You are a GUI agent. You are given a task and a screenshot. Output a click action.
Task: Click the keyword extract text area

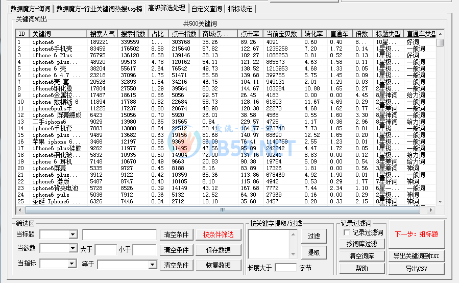[x=269, y=244]
